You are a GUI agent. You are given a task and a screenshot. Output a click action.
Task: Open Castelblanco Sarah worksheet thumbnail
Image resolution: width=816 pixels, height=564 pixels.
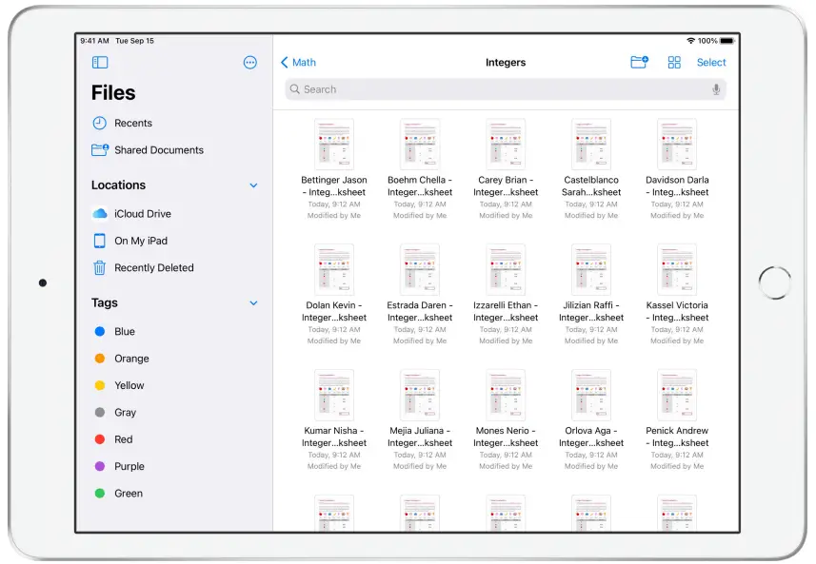click(x=591, y=145)
